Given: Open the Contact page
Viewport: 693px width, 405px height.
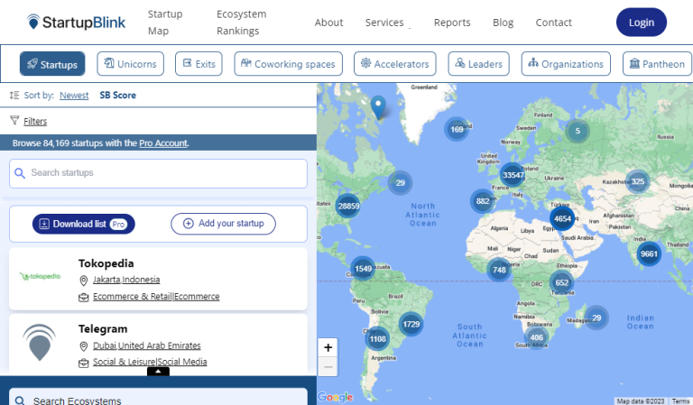Looking at the screenshot, I should 553,23.
